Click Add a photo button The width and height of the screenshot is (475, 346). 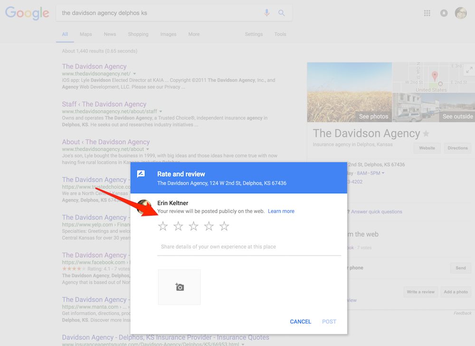coord(456,292)
